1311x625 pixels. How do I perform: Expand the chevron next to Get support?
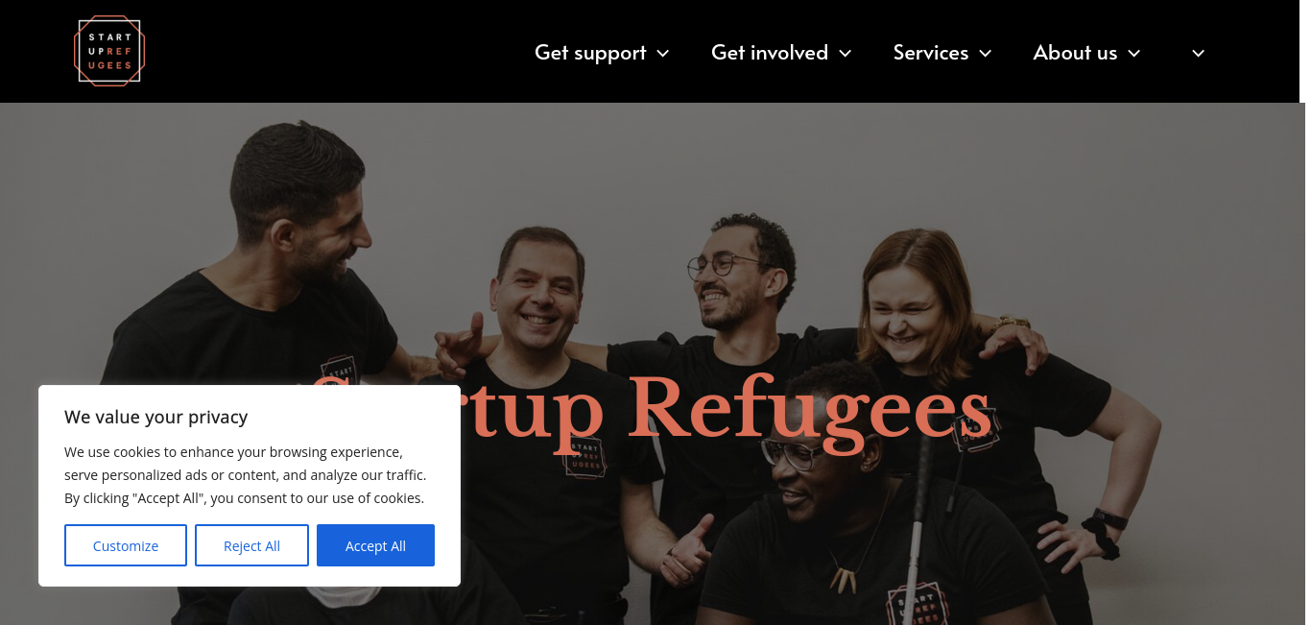click(663, 54)
